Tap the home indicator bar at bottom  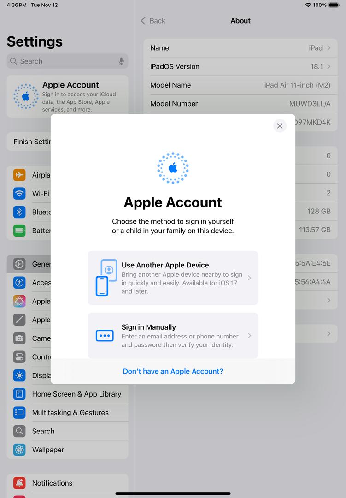[173, 493]
